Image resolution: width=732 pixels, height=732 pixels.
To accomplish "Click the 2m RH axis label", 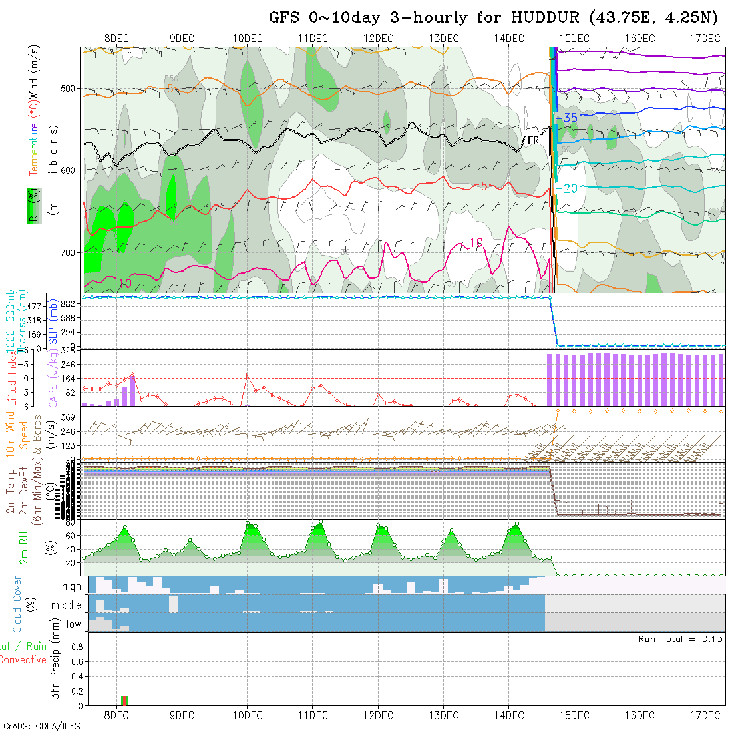I will (x=24, y=547).
